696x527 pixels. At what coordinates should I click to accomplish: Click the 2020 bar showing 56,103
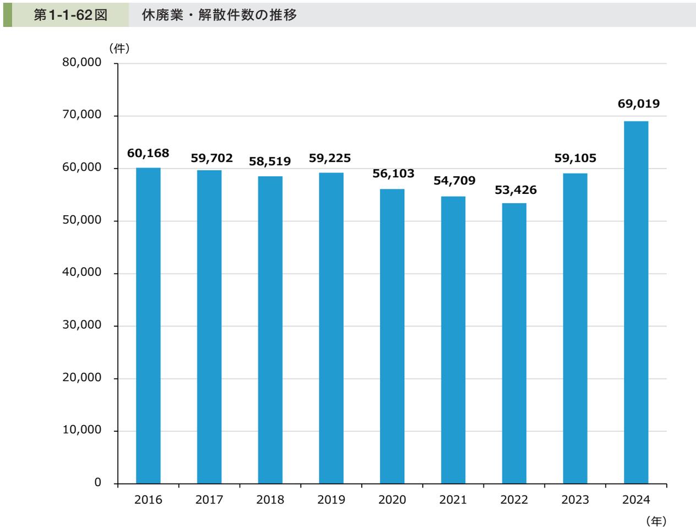point(392,336)
